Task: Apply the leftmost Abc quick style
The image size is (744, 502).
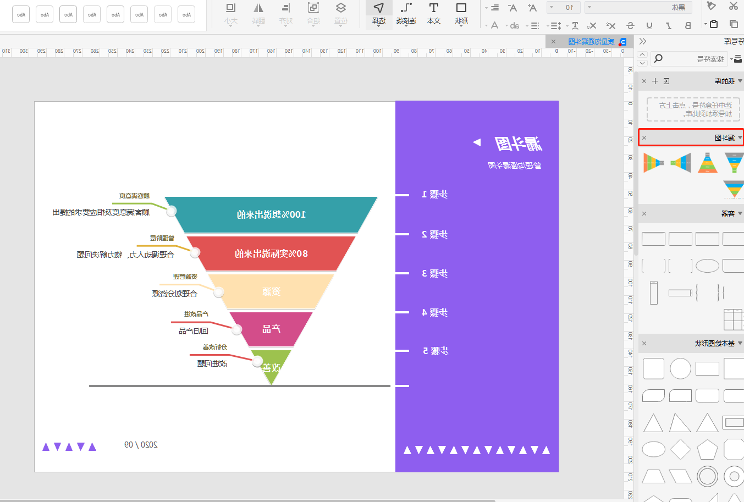Action: 21,14
